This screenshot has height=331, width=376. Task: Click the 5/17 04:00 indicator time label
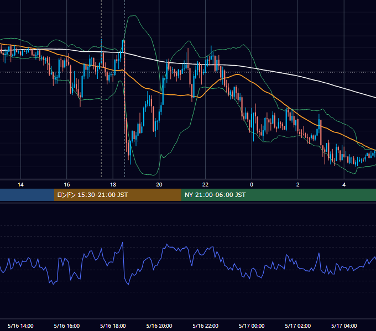344,325
